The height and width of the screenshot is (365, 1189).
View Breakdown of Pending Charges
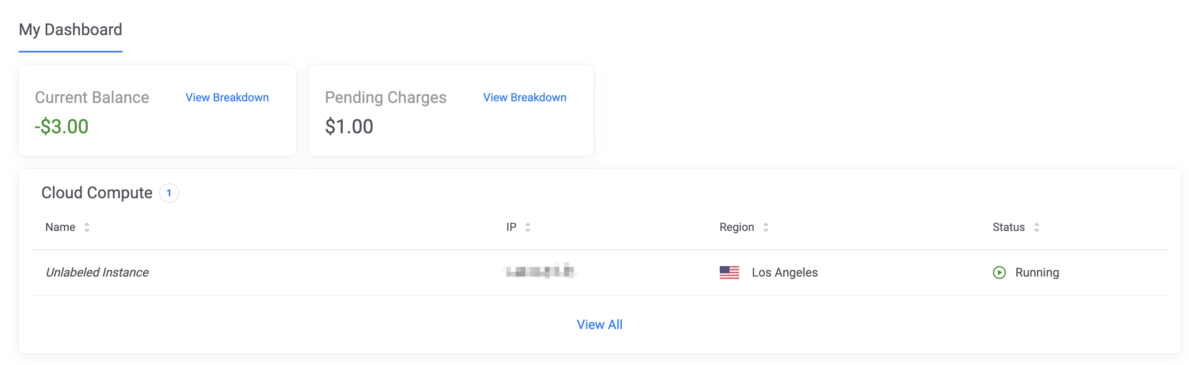pos(524,98)
